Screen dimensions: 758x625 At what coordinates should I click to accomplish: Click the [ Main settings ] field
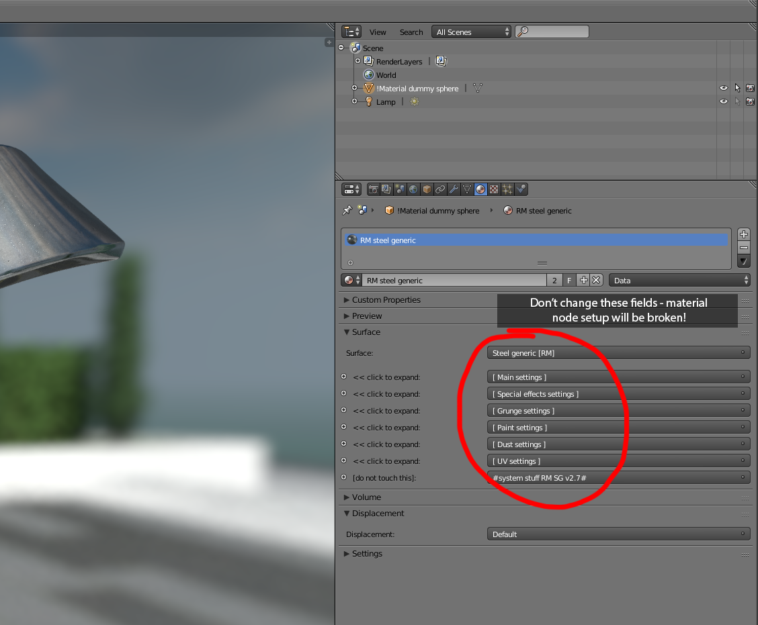point(618,377)
